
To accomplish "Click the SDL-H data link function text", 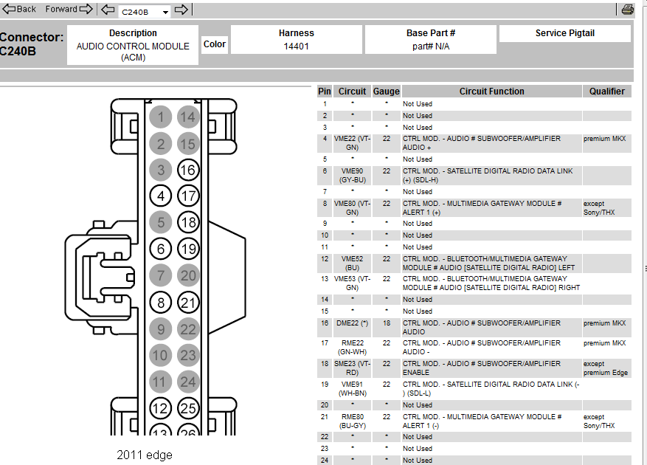I will (x=488, y=176).
